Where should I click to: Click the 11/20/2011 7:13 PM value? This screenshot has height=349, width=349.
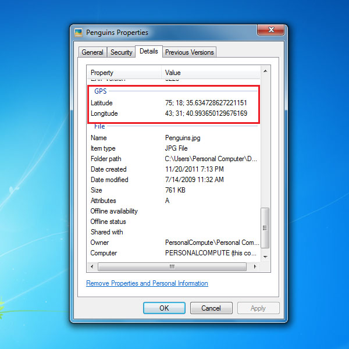point(194,169)
